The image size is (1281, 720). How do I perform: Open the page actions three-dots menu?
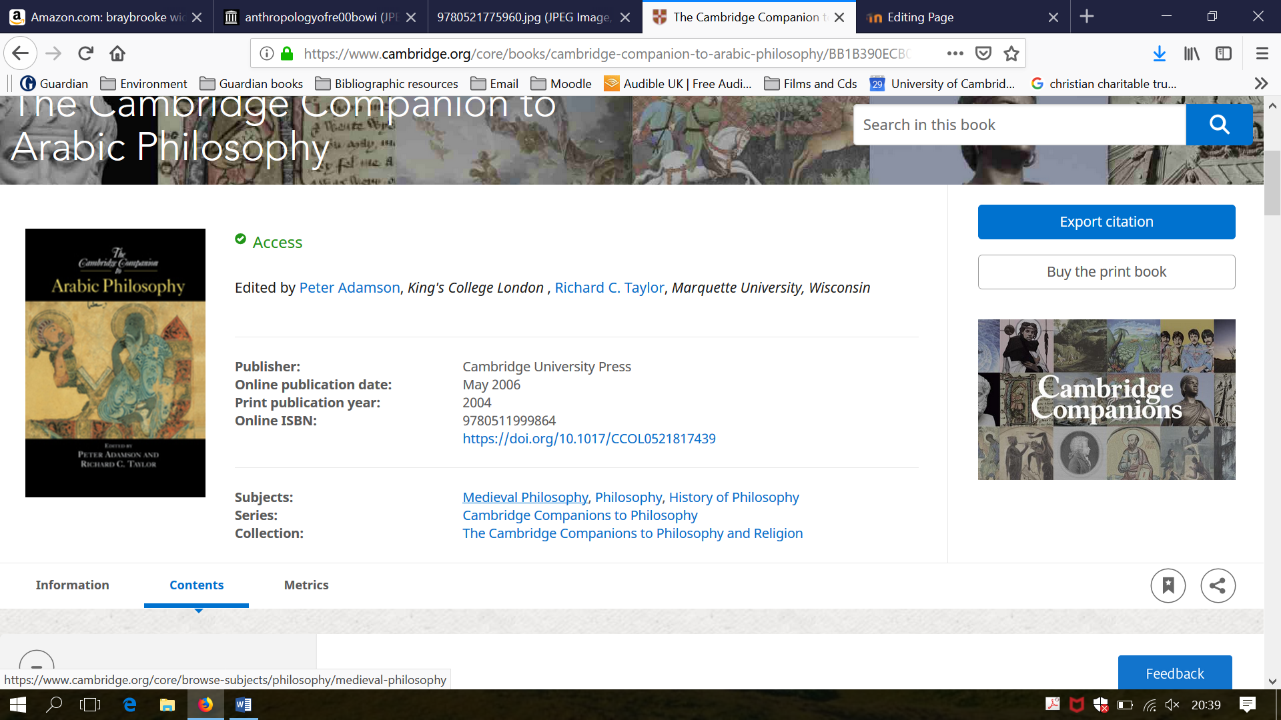(x=955, y=53)
